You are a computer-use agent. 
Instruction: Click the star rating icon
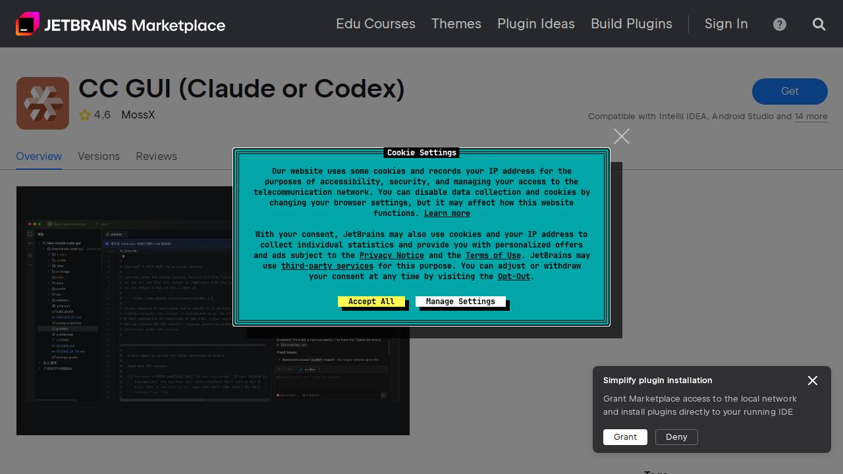click(85, 115)
